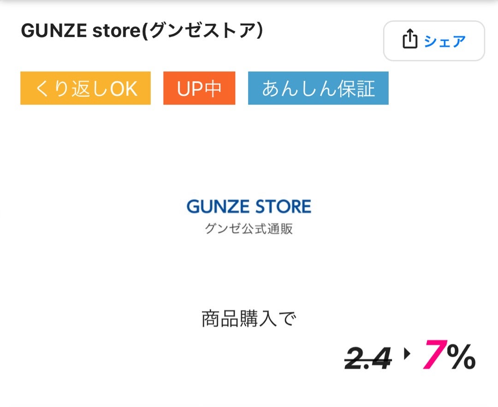Click the struck-through 2.4 rate
498x407 pixels.
[368, 358]
